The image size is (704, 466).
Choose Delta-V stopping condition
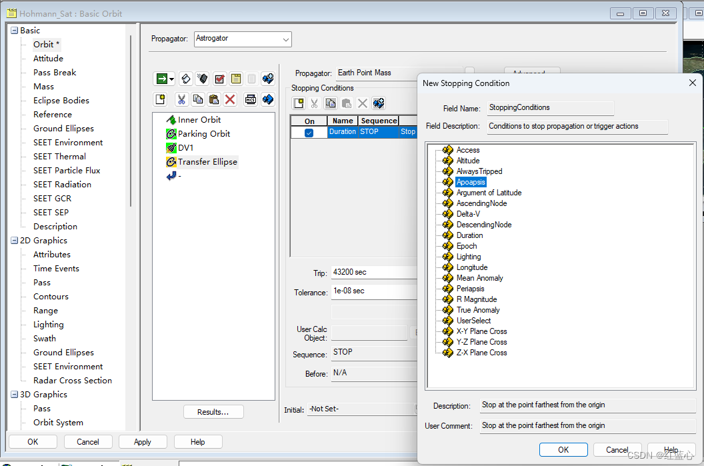pyautogui.click(x=468, y=214)
